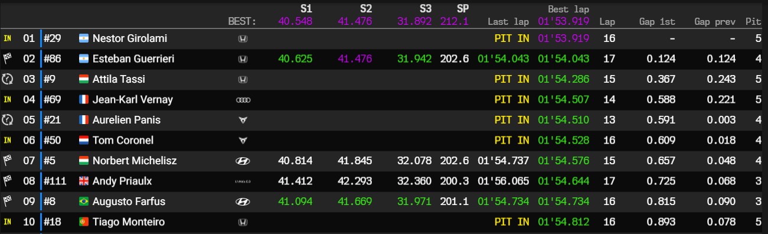768x234 pixels.
Task: Click the UK flag next to Andy Priaulx
Action: tap(83, 181)
